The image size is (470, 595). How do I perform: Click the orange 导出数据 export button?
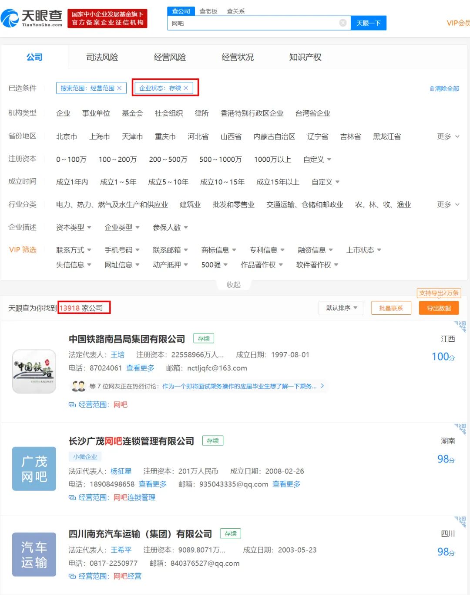click(439, 308)
